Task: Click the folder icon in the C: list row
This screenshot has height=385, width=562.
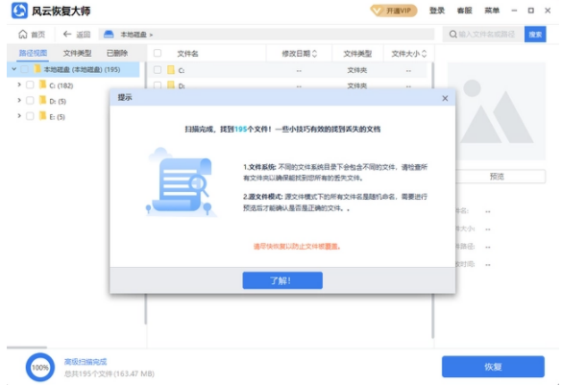Action: point(171,70)
